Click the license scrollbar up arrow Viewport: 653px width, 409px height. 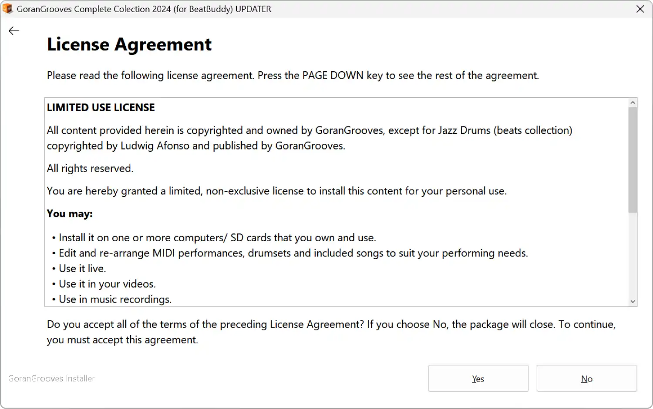coord(633,103)
